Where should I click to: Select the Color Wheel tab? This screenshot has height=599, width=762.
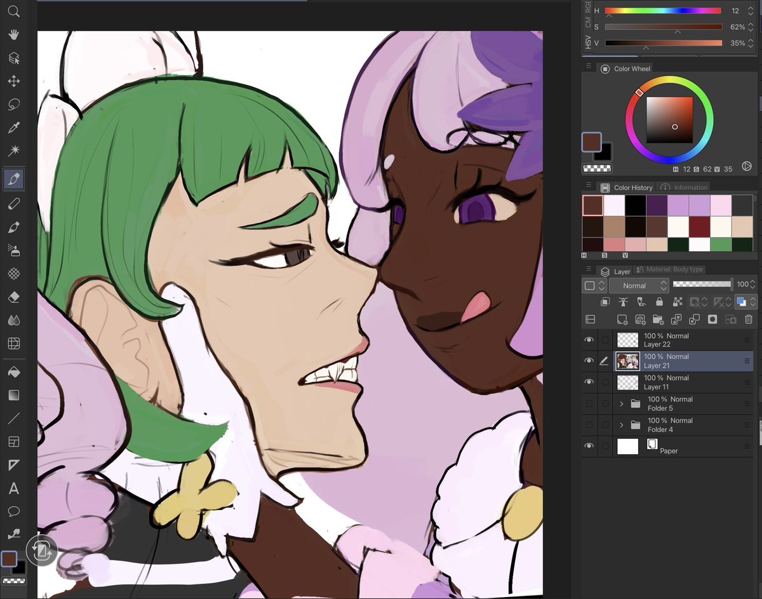(626, 69)
